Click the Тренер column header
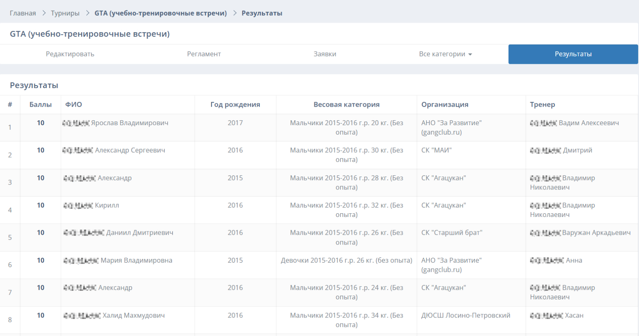The image size is (639, 336). 542,105
